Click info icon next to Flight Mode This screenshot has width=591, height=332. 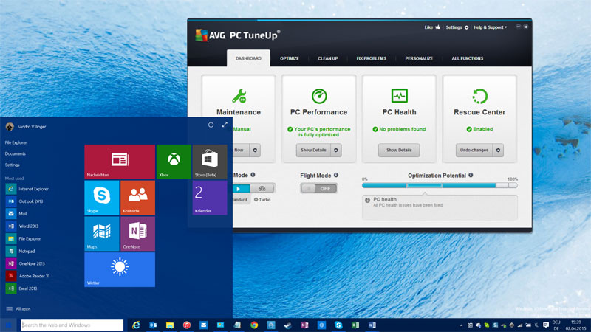pos(336,175)
